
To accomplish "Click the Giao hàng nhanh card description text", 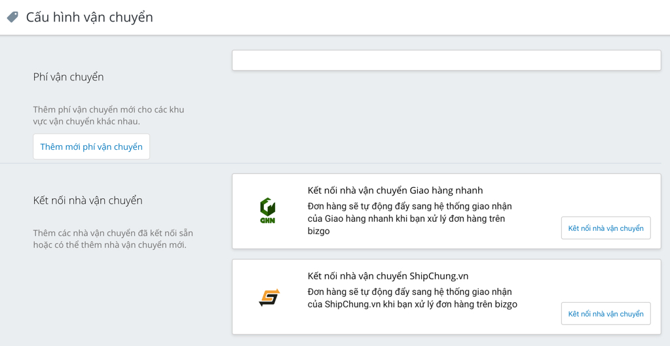I will tap(410, 219).
